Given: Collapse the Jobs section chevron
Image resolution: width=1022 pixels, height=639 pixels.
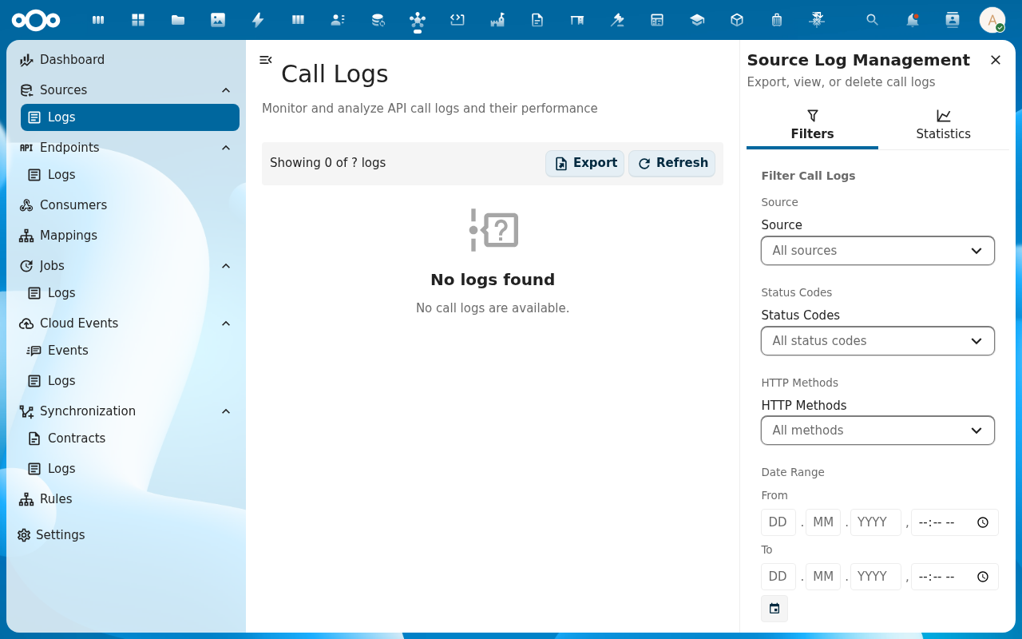Looking at the screenshot, I should click(x=226, y=266).
